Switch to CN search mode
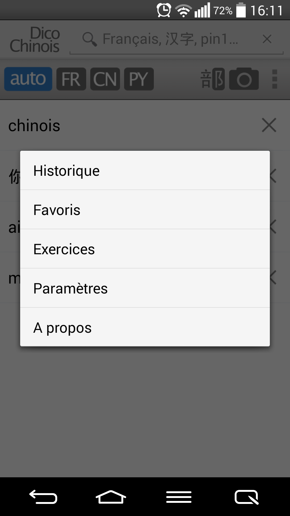The height and width of the screenshot is (516, 290). (105, 79)
